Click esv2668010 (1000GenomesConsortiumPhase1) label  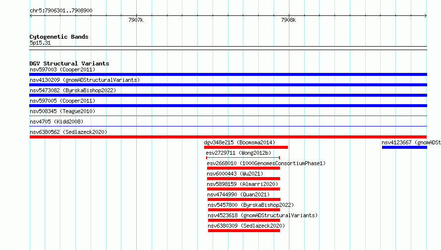click(x=266, y=163)
